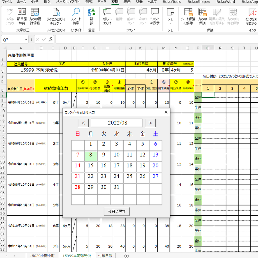Click 今日に戻す button
This screenshot has height=258, width=258.
click(117, 211)
